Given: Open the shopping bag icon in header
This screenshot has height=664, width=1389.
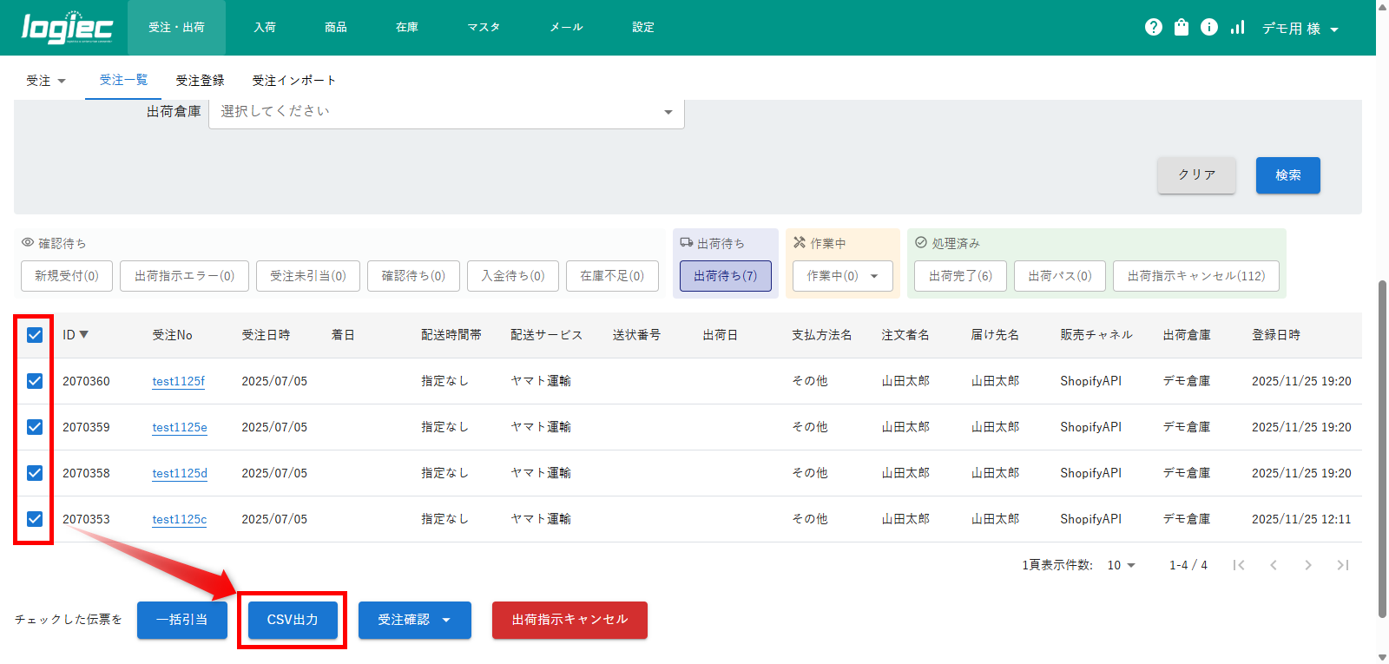Looking at the screenshot, I should [x=1181, y=27].
